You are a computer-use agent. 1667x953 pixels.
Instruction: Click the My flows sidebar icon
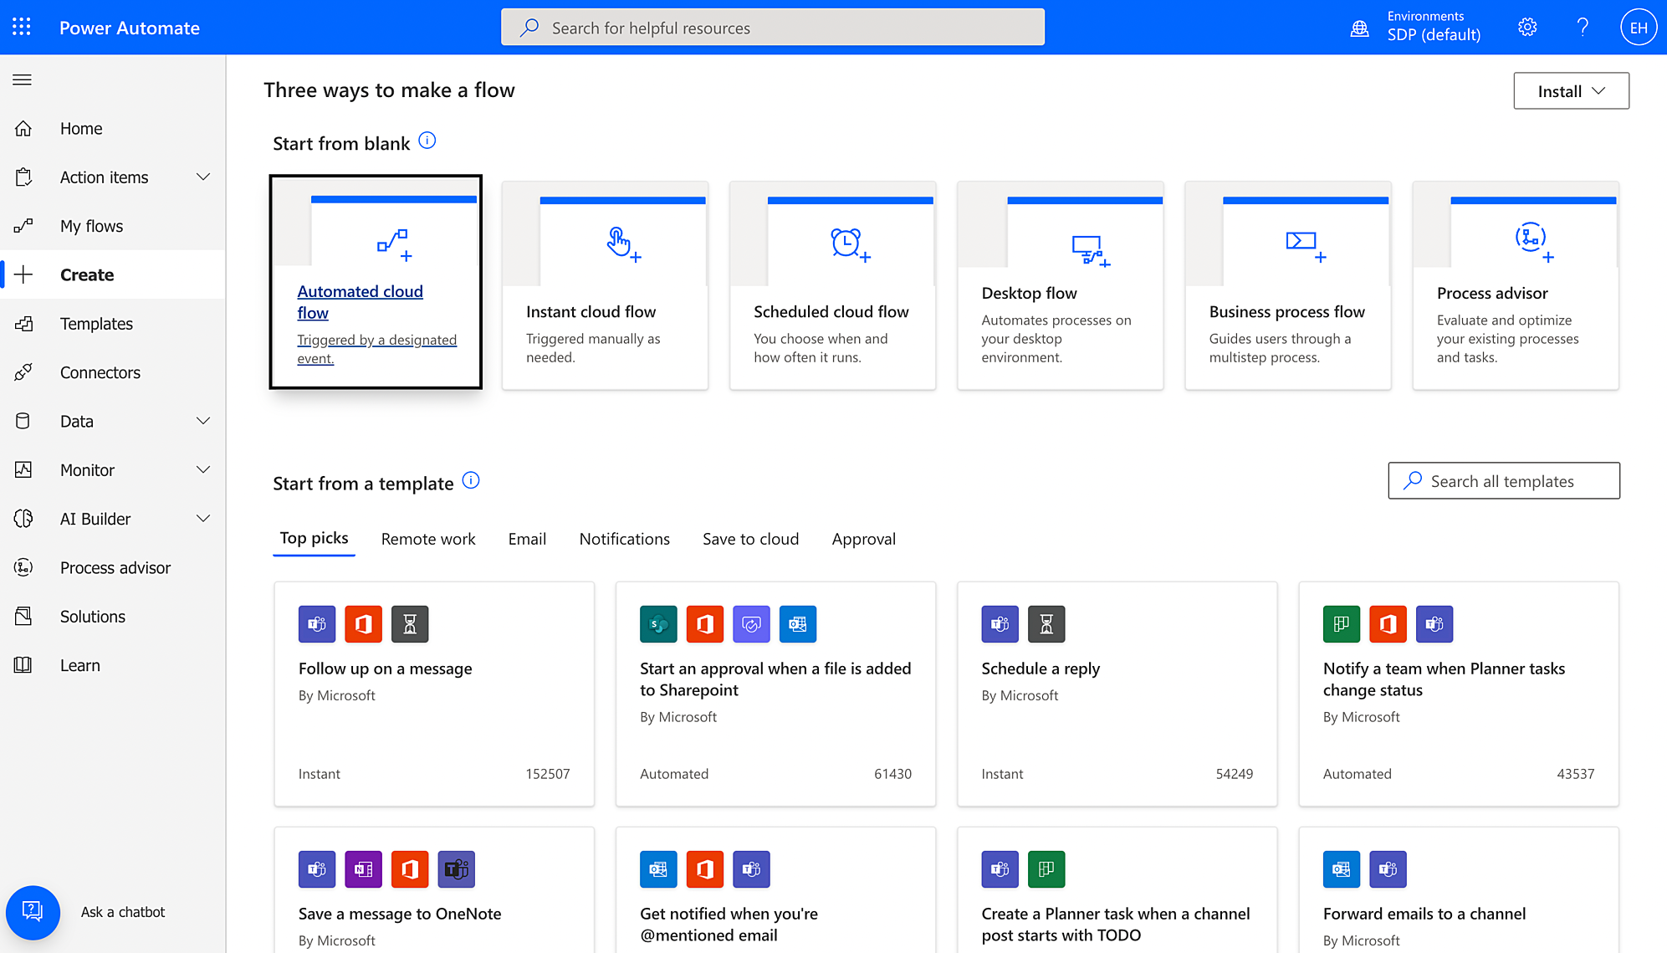point(23,226)
